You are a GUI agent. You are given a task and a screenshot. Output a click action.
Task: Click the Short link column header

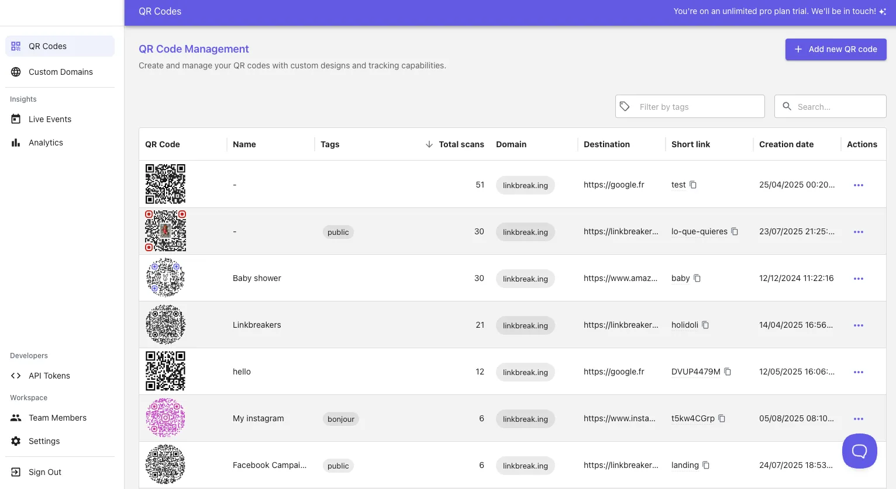[x=691, y=144]
